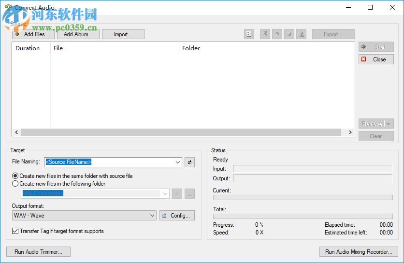This screenshot has width=404, height=263.
Task: Click the Current progress bar
Action: 303,198
